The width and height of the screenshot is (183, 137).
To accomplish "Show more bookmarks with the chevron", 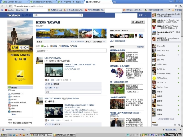I will point(169,9).
